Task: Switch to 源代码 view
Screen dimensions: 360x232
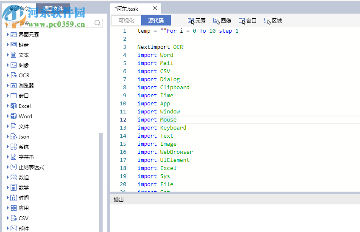Action: 156,20
